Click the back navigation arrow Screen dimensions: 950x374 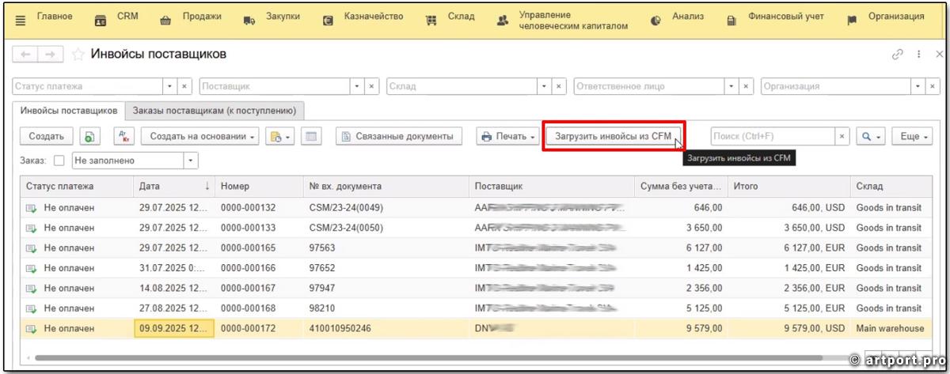pos(26,55)
